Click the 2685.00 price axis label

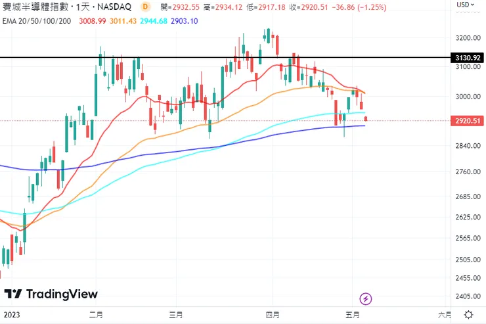(x=468, y=197)
